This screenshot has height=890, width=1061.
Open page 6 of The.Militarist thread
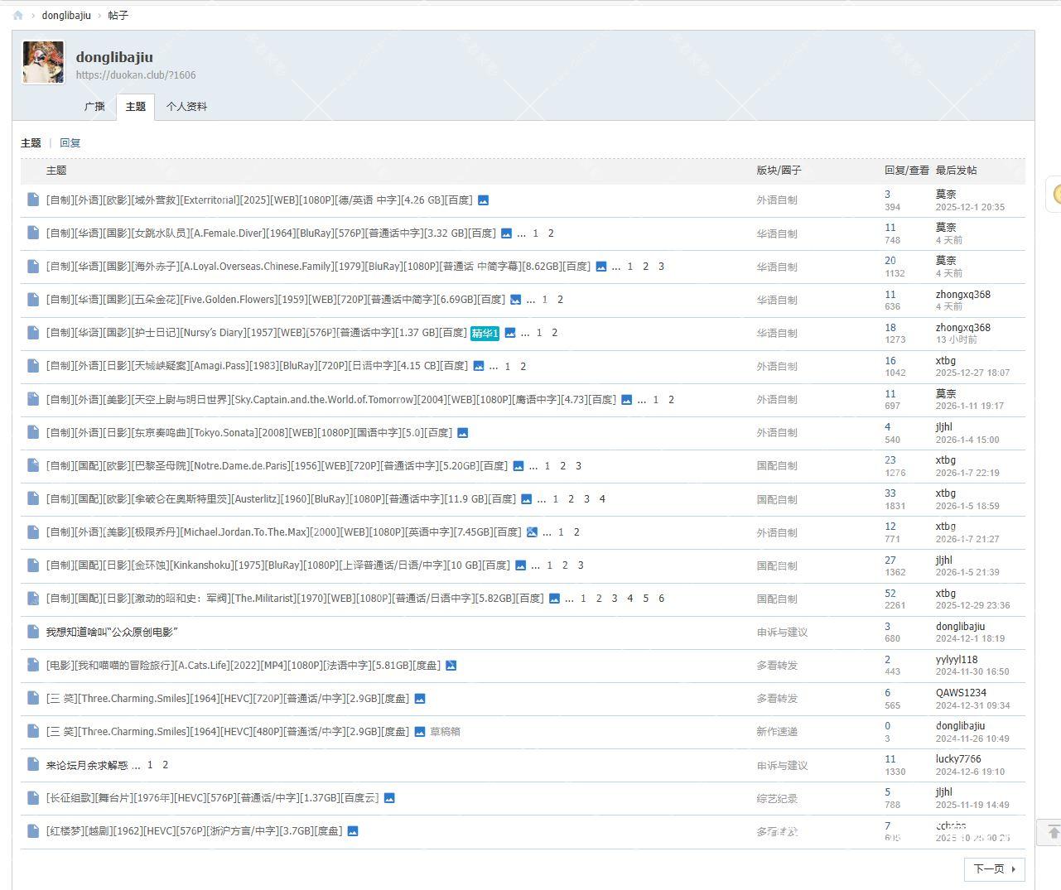661,599
